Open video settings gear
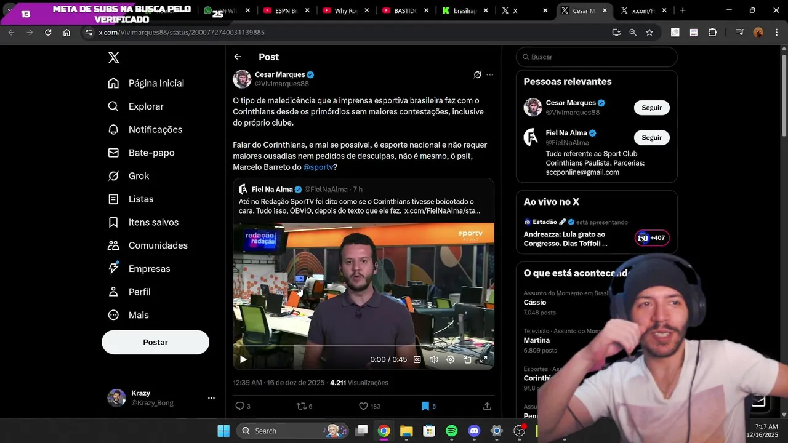 [451, 359]
